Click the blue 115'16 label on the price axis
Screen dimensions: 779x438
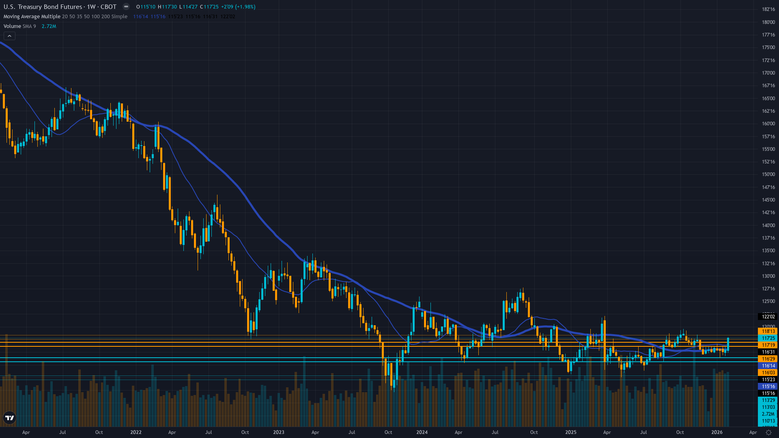click(768, 386)
